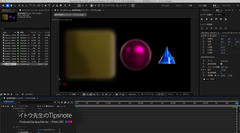240x133 pixels.
Task: Select the ライブラリ workspace
Action: [x=226, y=5]
